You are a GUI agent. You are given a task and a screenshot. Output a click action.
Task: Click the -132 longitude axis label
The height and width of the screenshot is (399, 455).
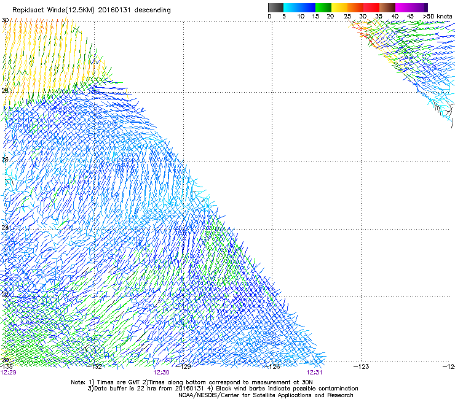coord(95,366)
